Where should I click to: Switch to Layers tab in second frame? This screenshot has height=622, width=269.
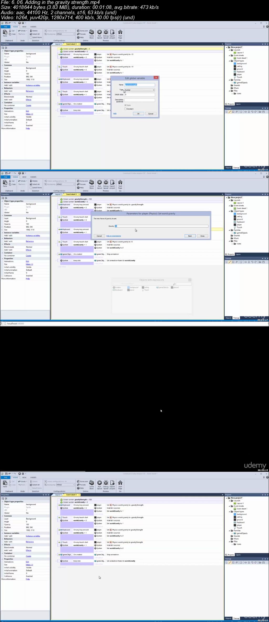238,254
